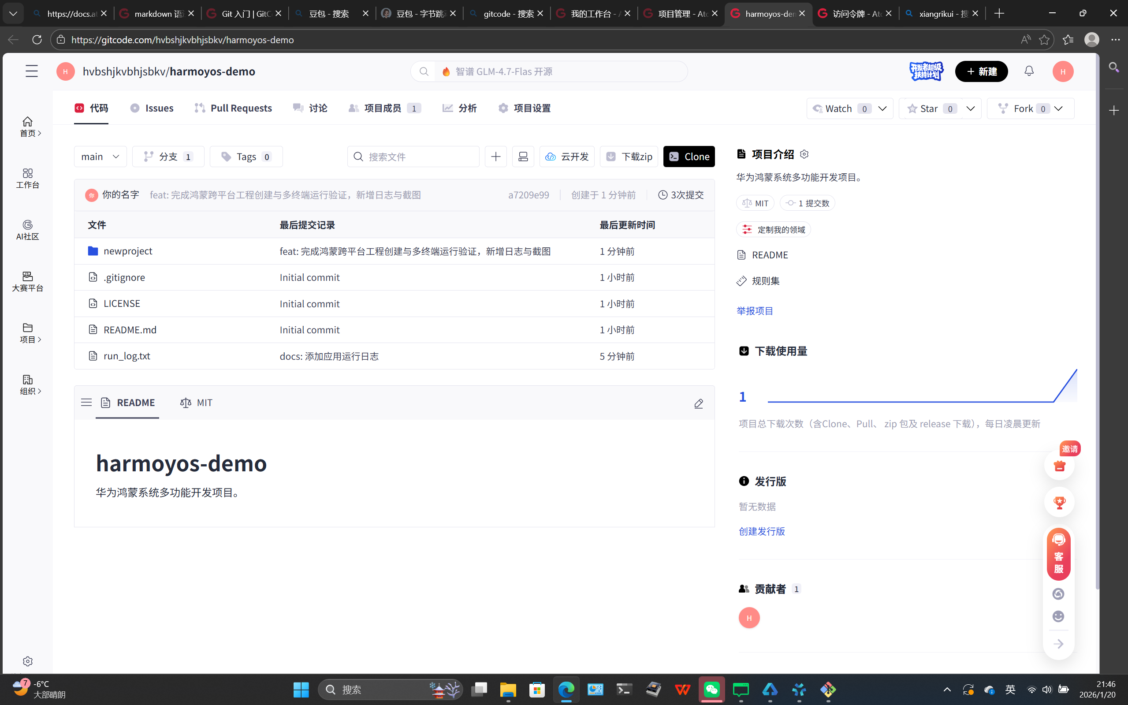Download the repository with 下载zip
This screenshot has height=705, width=1128.
click(x=629, y=157)
